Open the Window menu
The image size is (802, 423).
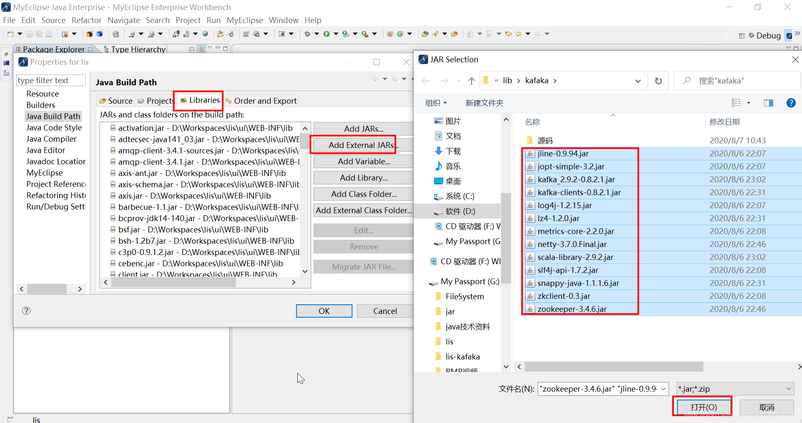284,20
